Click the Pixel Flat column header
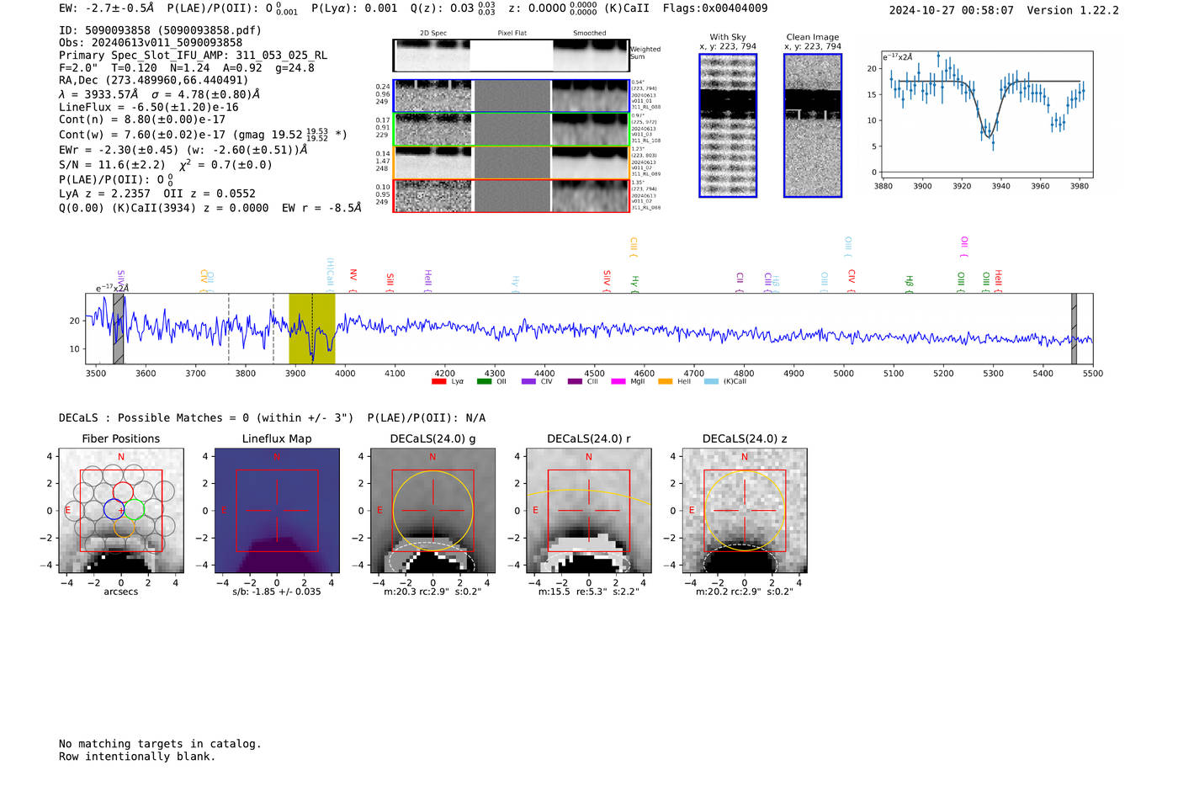This screenshot has width=1178, height=802. [512, 34]
